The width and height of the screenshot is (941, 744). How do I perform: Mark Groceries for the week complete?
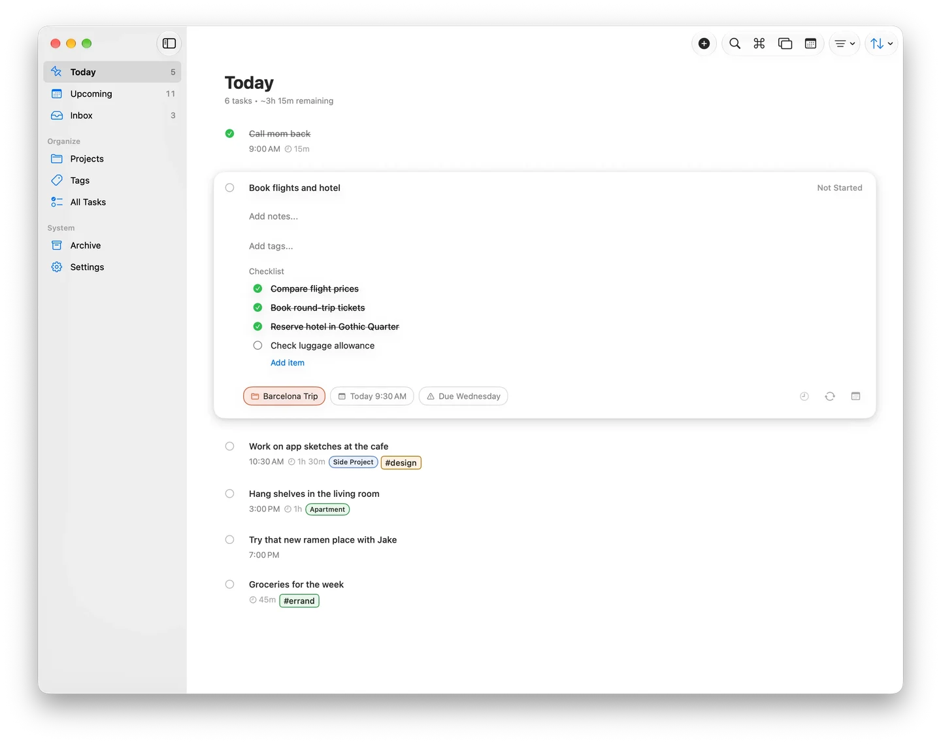(x=229, y=584)
